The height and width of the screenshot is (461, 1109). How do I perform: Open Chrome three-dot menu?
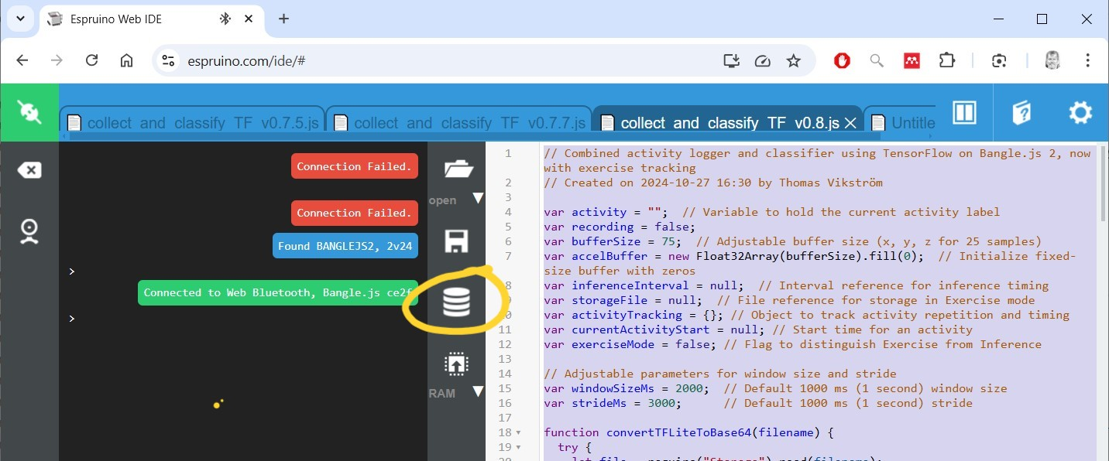[x=1088, y=60]
